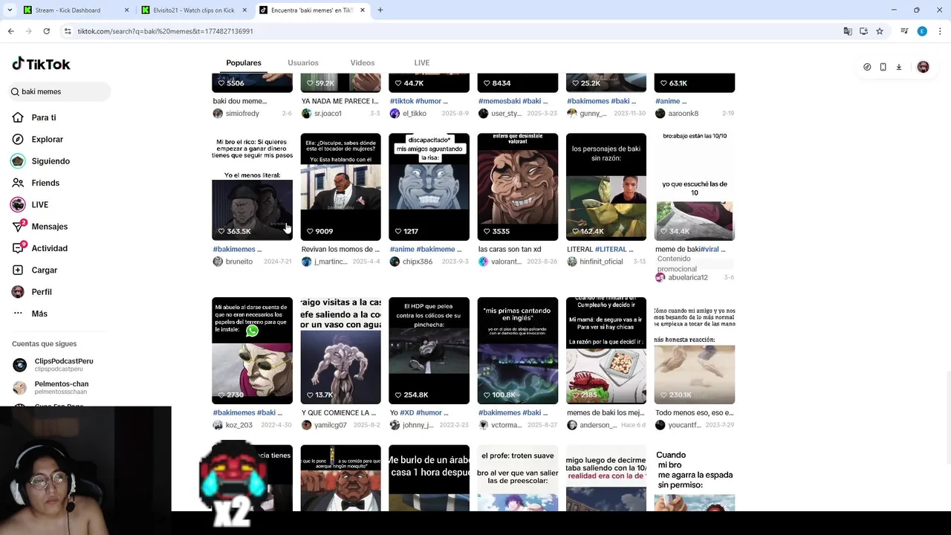
Task: Open the video with 34.4K likes
Action: tap(694, 187)
